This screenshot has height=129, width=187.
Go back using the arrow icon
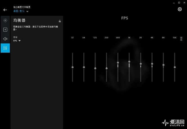point(5,10)
